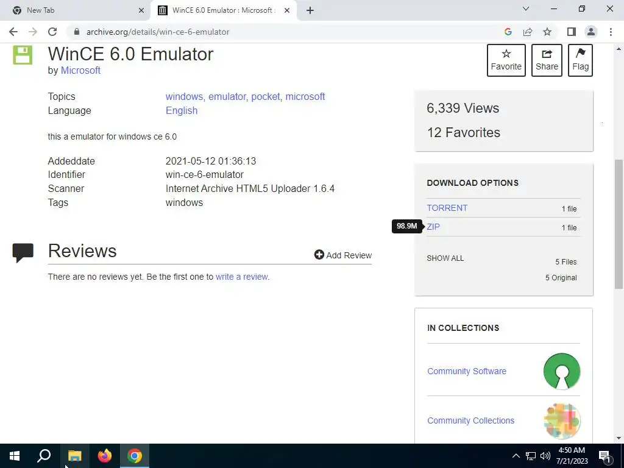Open the microsoft topic link
This screenshot has width=624, height=468.
[305, 97]
